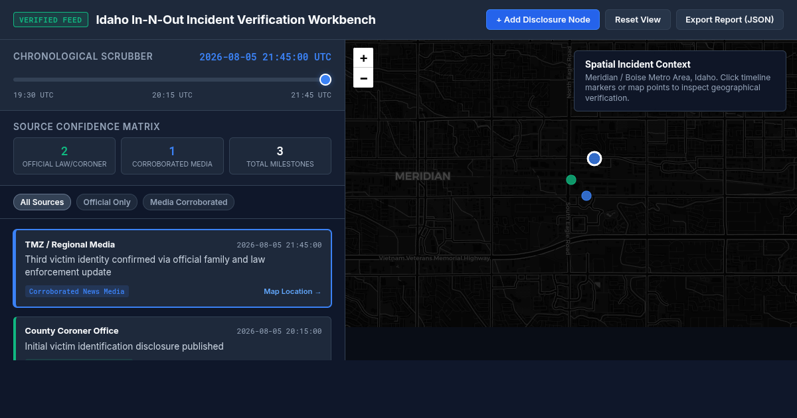
Task: Click the chronological scrubber handle
Action: 325,80
